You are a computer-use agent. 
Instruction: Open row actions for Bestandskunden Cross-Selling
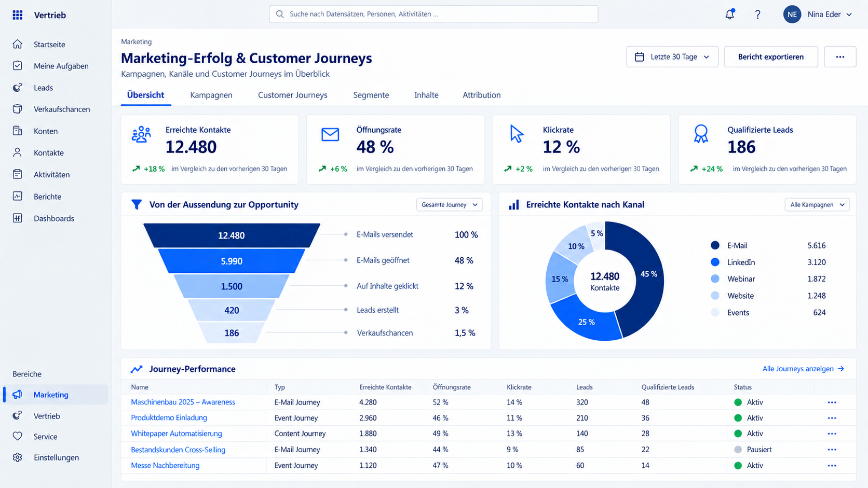(x=832, y=450)
